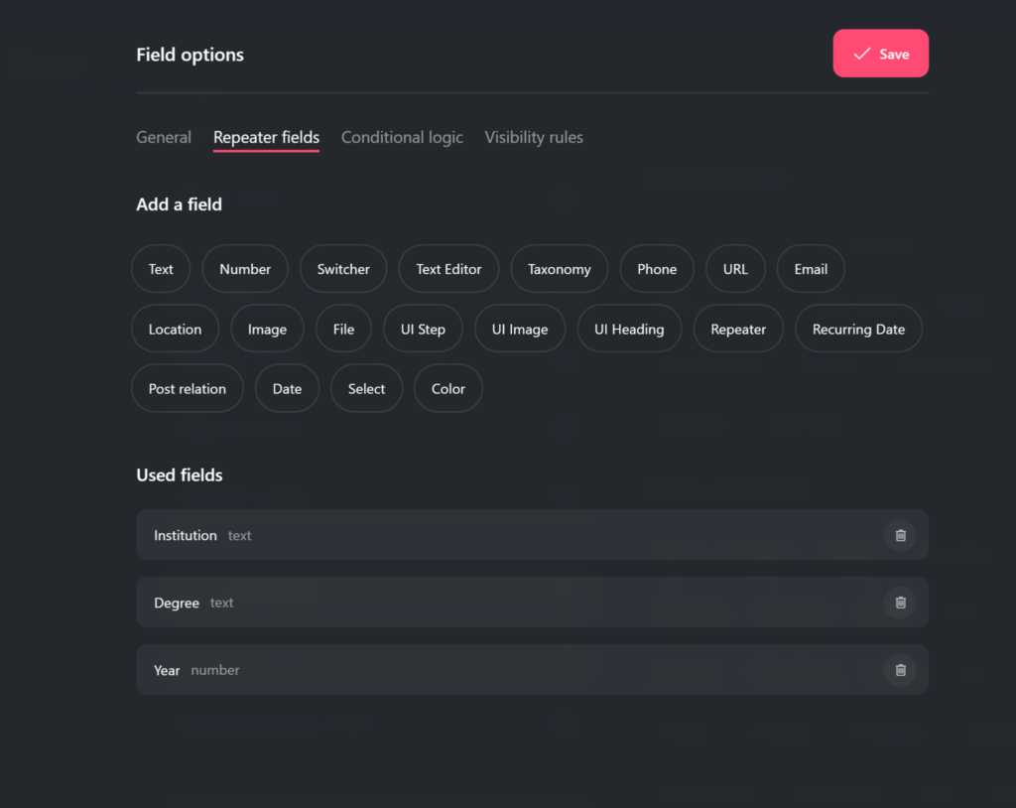This screenshot has width=1016, height=808.
Task: Open the Conditional logic tab
Action: (x=402, y=137)
